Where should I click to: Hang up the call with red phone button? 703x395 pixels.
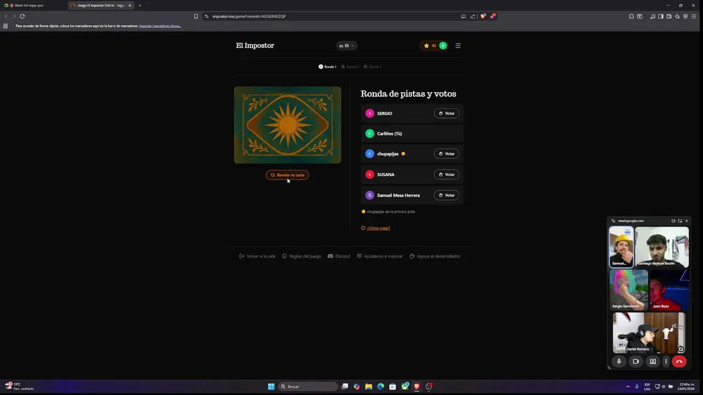(x=679, y=362)
